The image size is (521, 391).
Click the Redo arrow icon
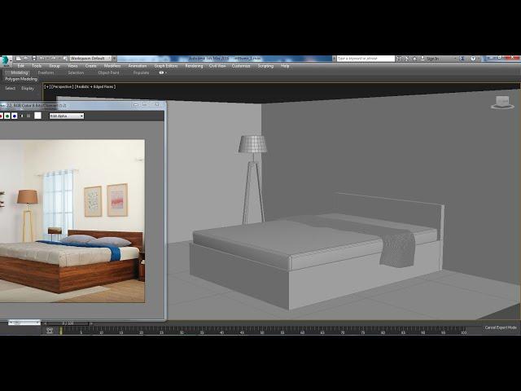[x=53, y=59]
